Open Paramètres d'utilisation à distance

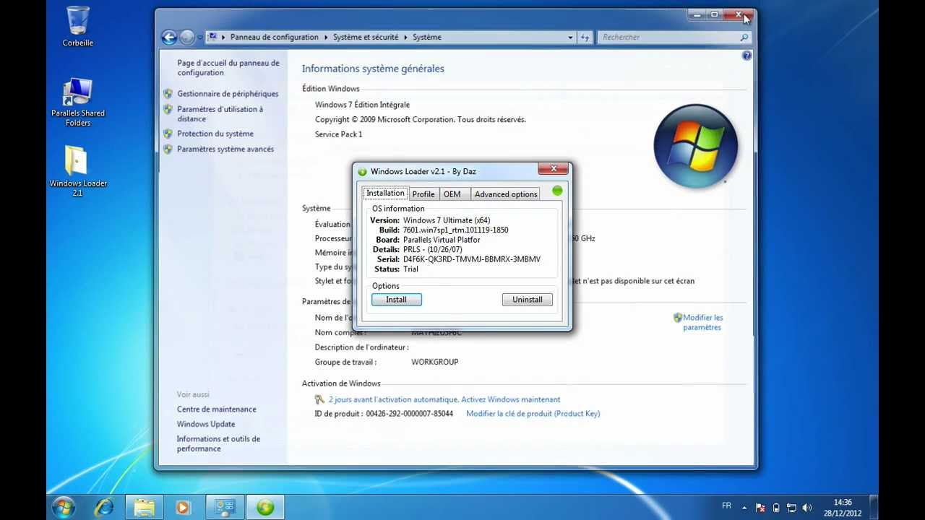tap(220, 114)
